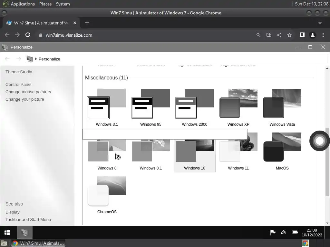
Task: Minimize the Personalize window
Action: (297, 47)
